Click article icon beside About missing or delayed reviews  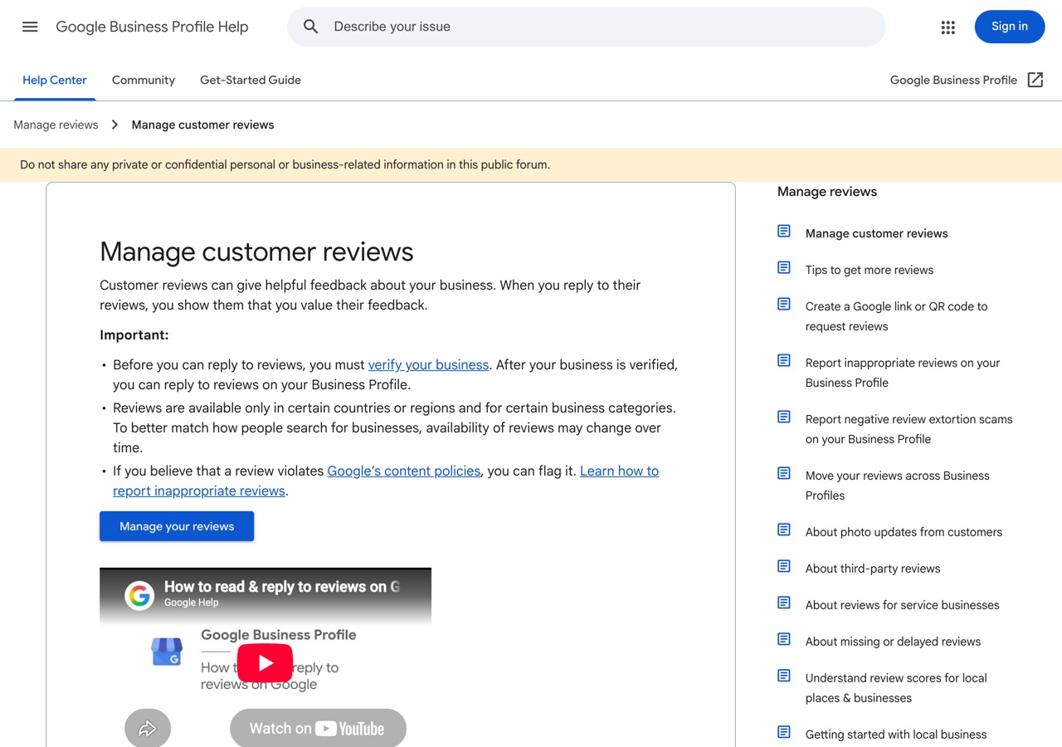click(x=784, y=640)
